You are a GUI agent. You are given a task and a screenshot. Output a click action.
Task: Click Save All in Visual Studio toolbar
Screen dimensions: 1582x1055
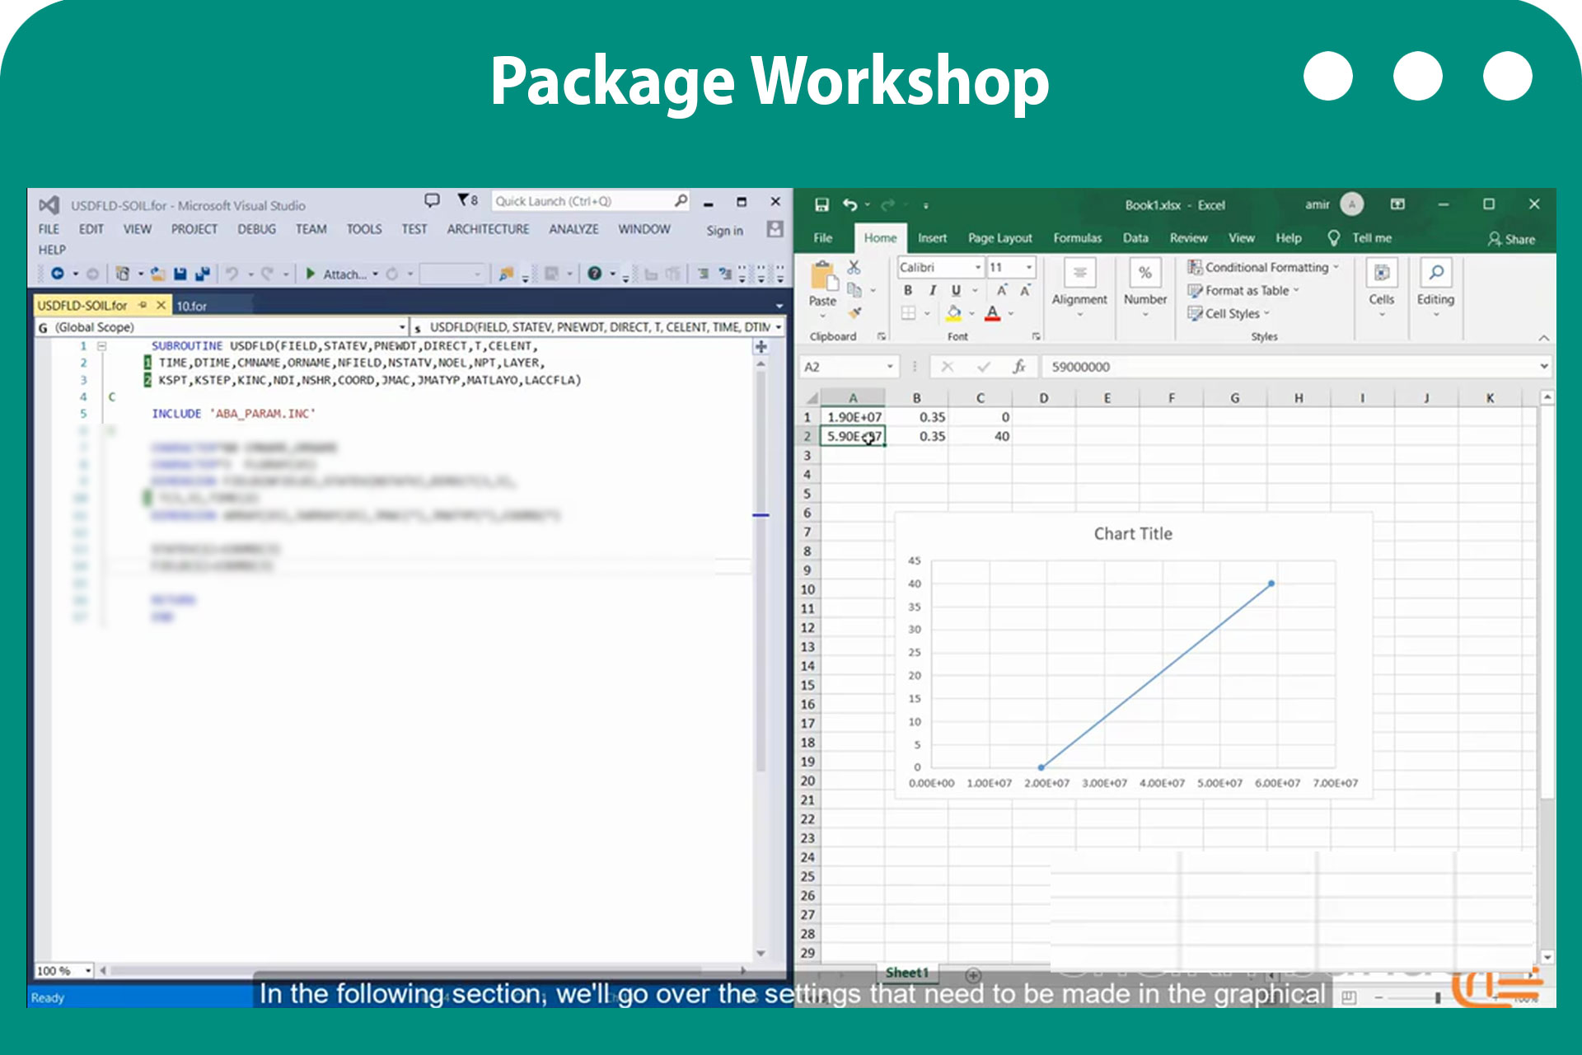tap(203, 274)
